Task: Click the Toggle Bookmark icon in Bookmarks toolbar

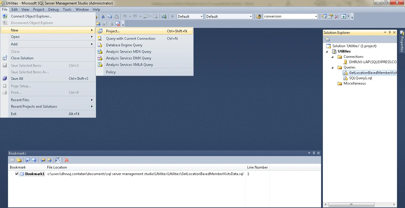Action: point(12,160)
